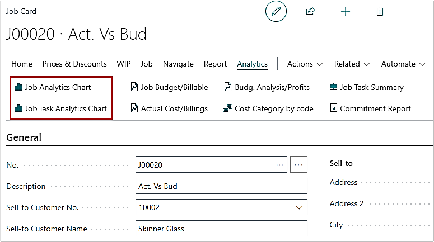
Task: Expand the Actions menu
Action: 305,64
